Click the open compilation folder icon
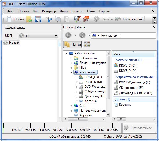Image resolution: width=159 pixels, height=141 pixels. tap(29, 19)
